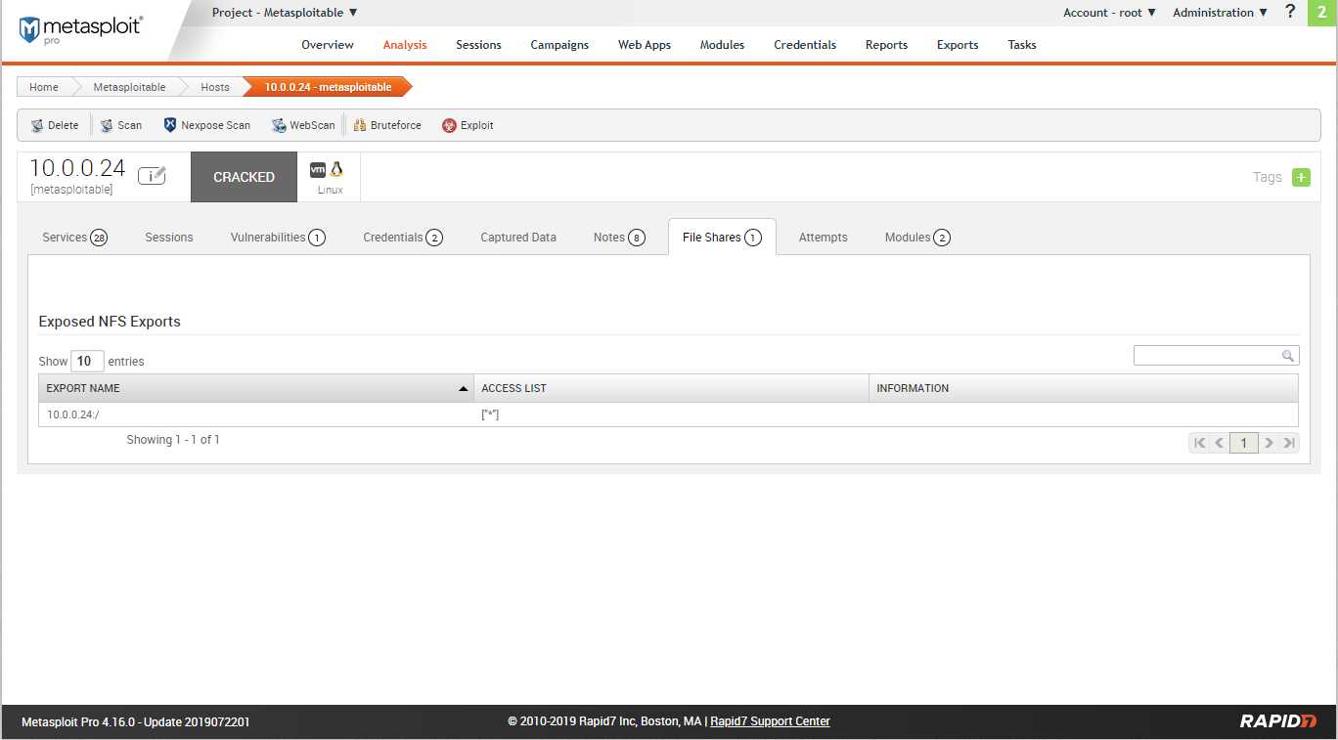Open the Analysis menu
The width and height of the screenshot is (1338, 740).
click(x=405, y=45)
